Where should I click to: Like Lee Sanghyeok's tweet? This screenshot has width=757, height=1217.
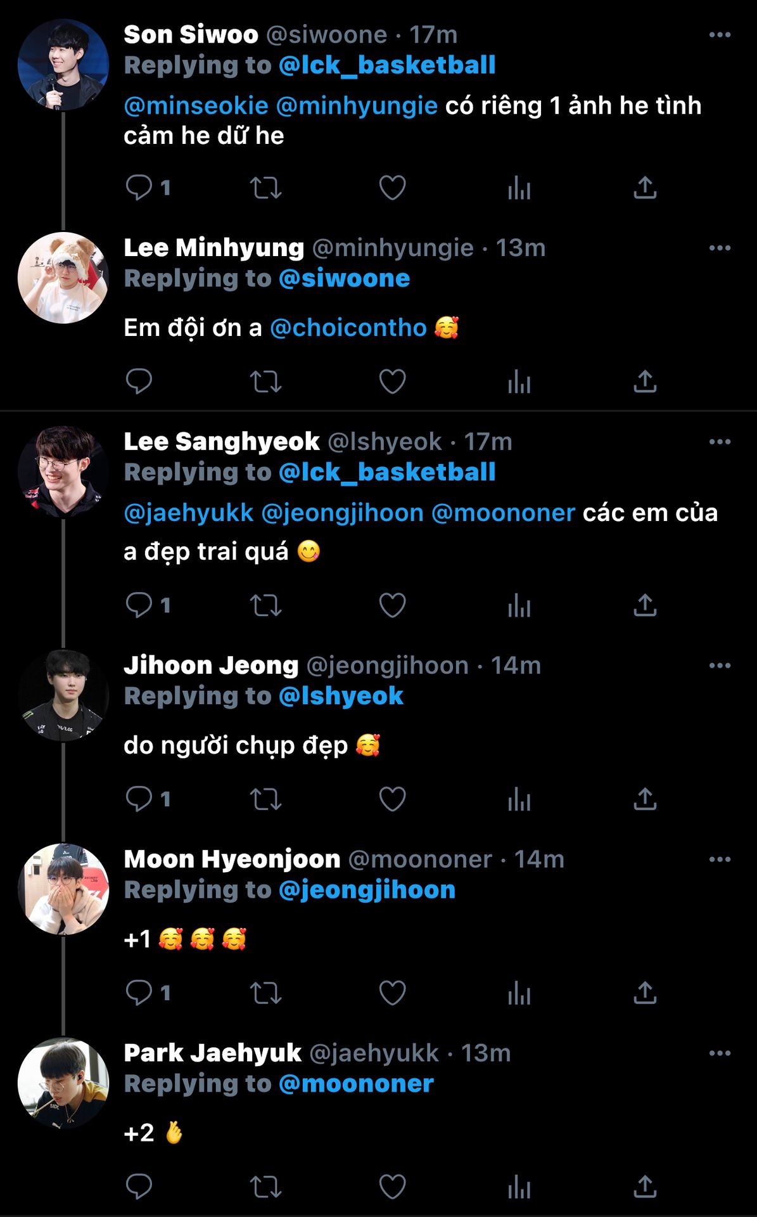tap(392, 605)
